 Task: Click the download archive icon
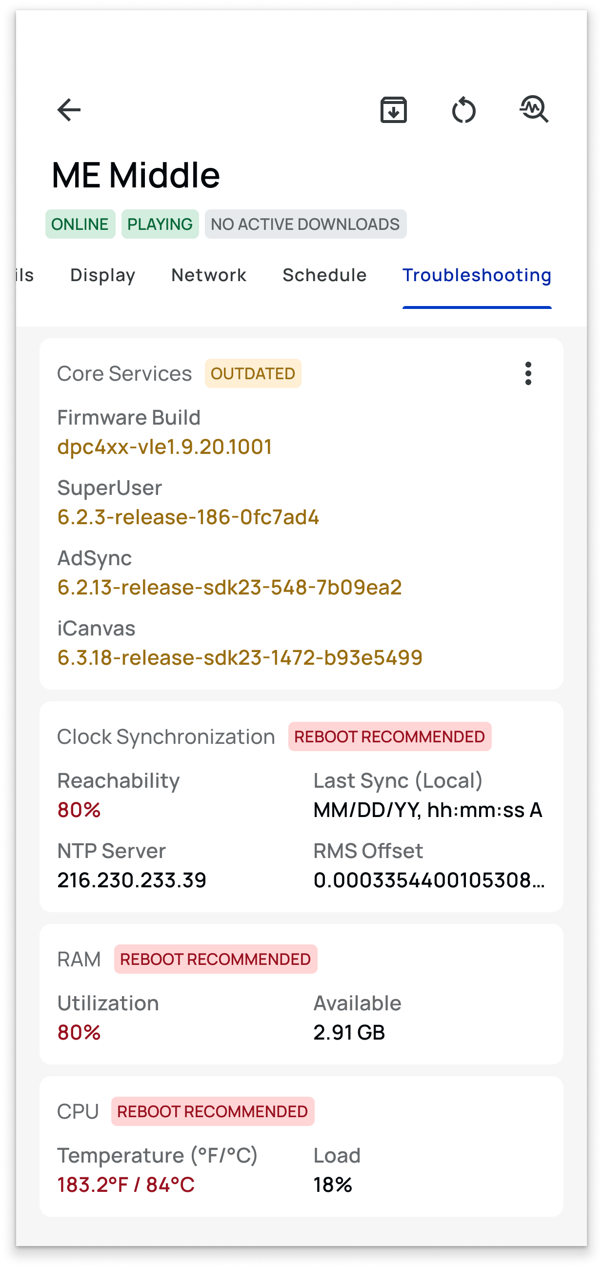394,109
